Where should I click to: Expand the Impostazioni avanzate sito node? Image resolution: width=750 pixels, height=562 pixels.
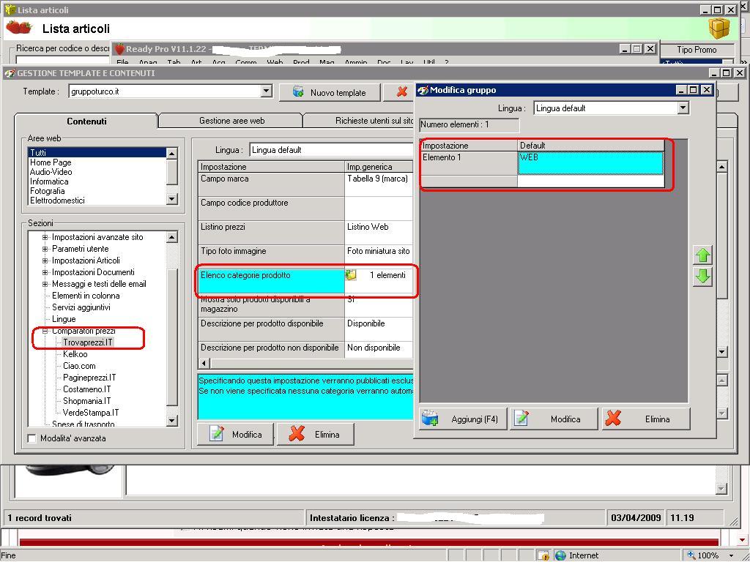coord(45,237)
